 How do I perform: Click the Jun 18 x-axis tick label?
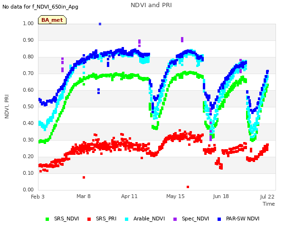click(x=221, y=196)
